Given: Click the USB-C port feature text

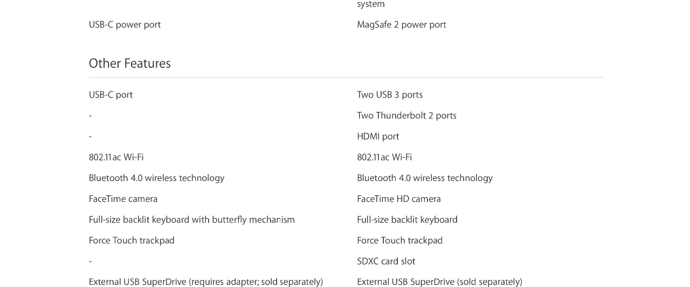Looking at the screenshot, I should pyautogui.click(x=111, y=95).
